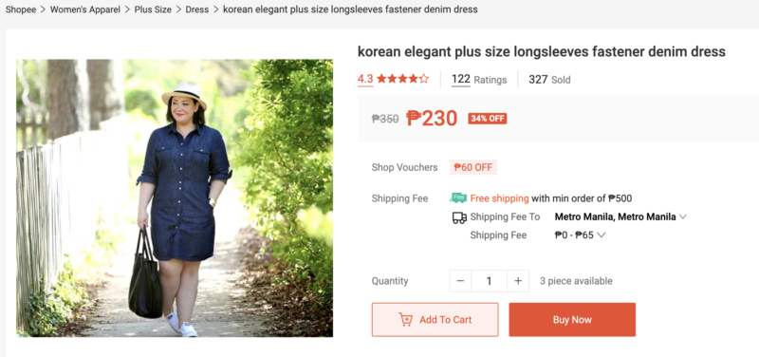Click the 4.3 rating score
This screenshot has width=759, height=357.
(365, 80)
